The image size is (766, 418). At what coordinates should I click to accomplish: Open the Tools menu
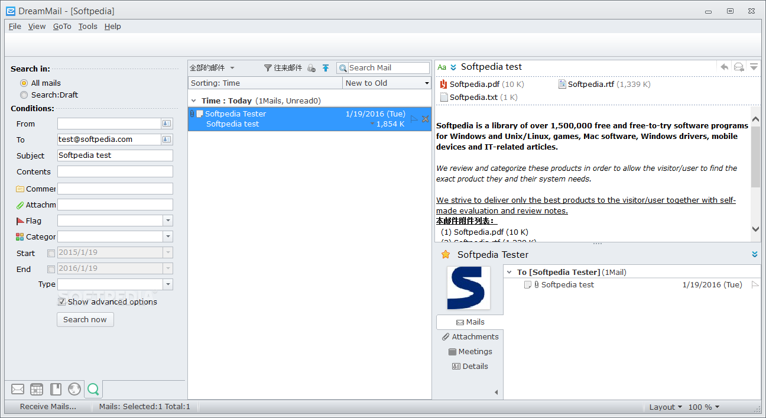(88, 26)
